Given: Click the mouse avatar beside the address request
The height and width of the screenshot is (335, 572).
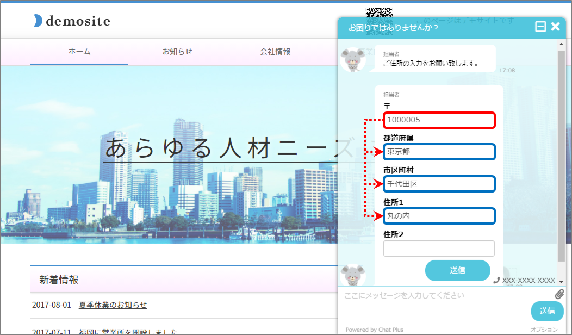Looking at the screenshot, I should coord(353,59).
